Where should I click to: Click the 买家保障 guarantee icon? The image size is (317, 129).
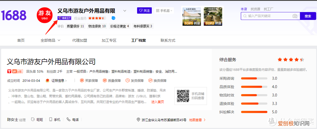[x=82, y=81]
